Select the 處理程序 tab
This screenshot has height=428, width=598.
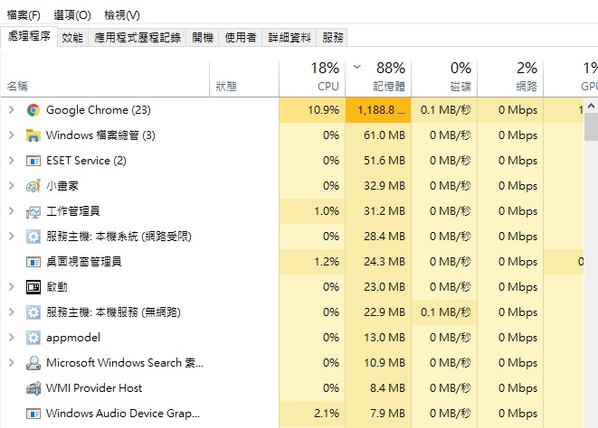pyautogui.click(x=29, y=36)
